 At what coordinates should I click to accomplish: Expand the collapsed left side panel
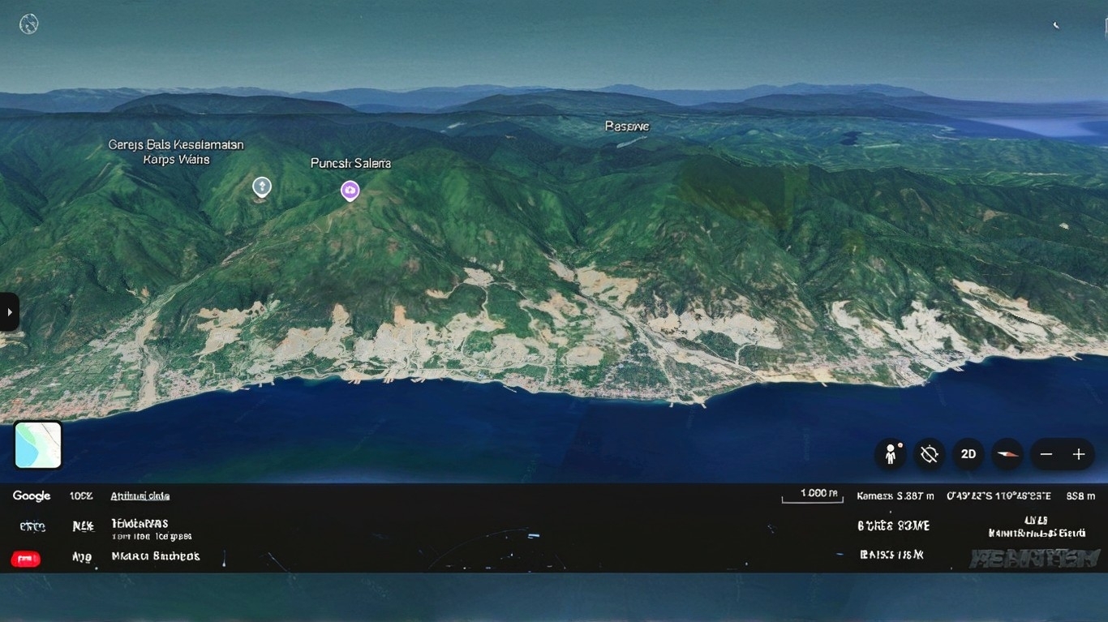click(x=9, y=311)
